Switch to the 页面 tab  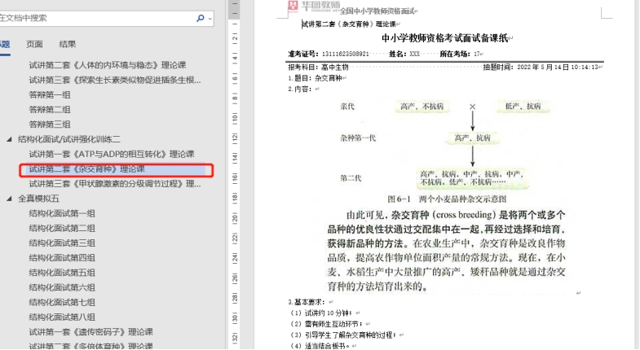click(x=34, y=44)
